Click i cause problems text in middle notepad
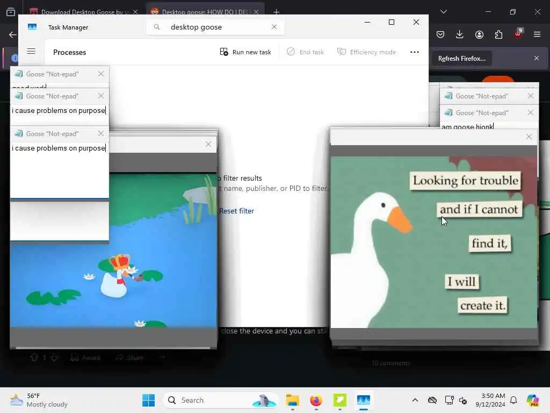 (59, 111)
